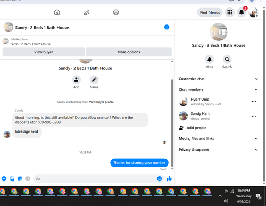Viewport: 266px width, 206px height.
Task: Click the GIF icon in composer
Action: point(28,179)
